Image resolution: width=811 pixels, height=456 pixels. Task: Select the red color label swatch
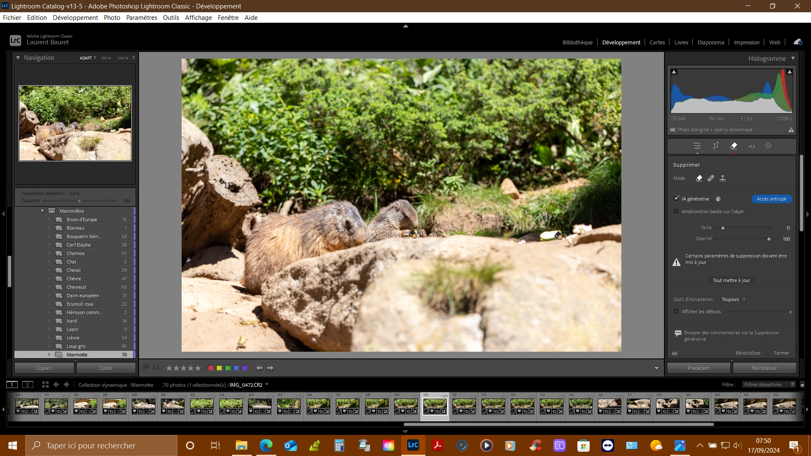click(211, 368)
